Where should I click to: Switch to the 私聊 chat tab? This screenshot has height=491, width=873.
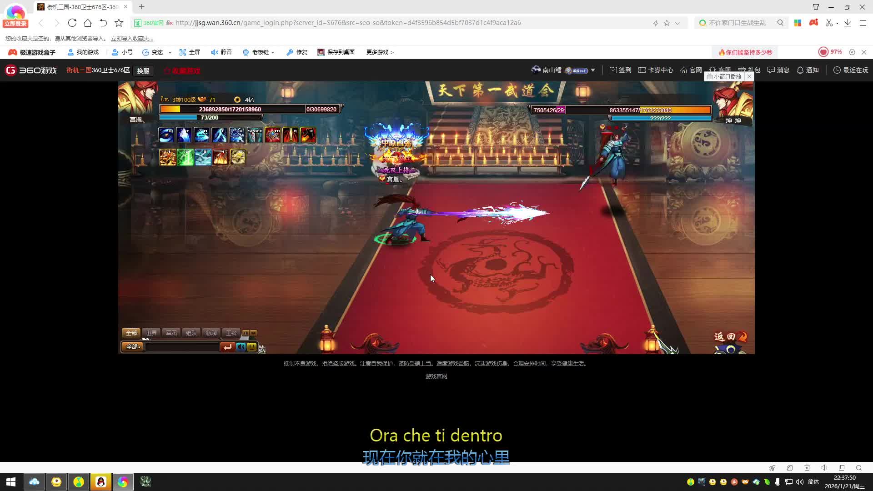pyautogui.click(x=211, y=333)
